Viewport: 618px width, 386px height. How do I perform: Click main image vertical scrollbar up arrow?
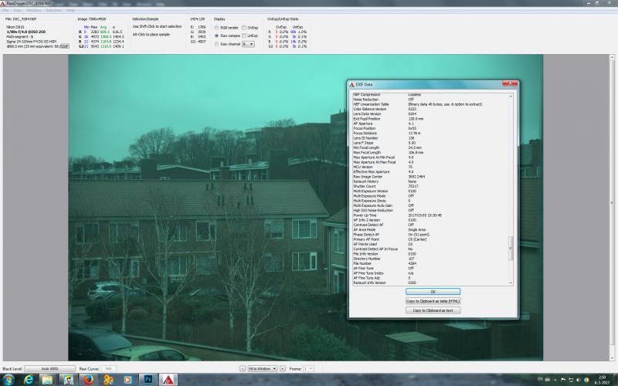pyautogui.click(x=612, y=57)
